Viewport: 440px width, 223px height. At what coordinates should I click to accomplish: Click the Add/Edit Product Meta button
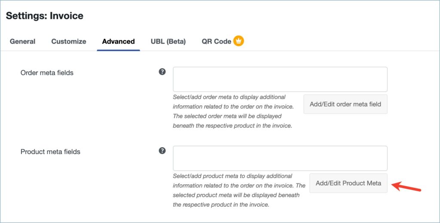pos(348,183)
